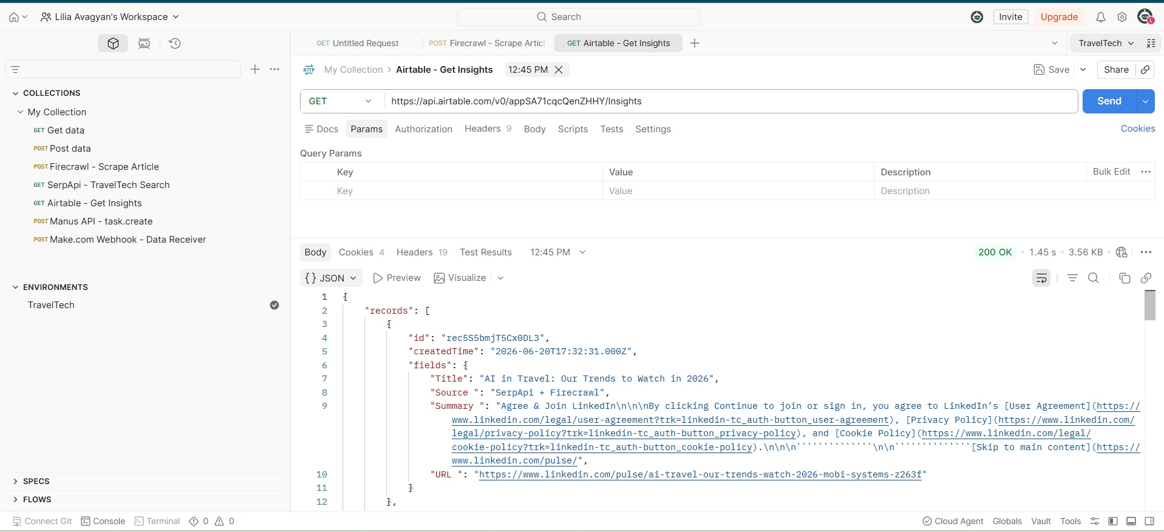Viewport: 1164px width, 532px height.
Task: Open a new request tab with plus
Action: (x=695, y=43)
